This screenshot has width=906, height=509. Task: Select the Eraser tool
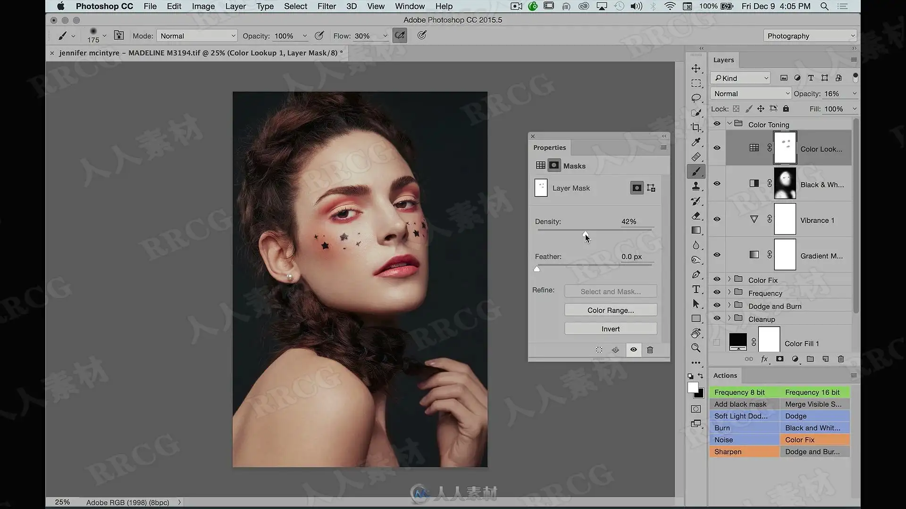696,216
